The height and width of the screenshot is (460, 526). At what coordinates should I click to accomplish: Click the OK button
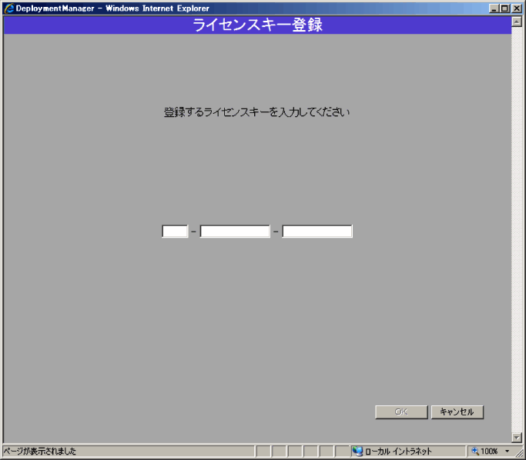pos(401,412)
